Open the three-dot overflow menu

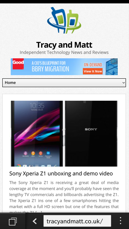121,221
